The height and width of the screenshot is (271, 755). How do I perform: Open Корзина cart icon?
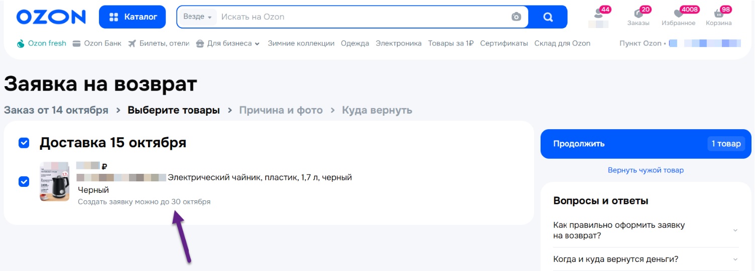pyautogui.click(x=719, y=17)
